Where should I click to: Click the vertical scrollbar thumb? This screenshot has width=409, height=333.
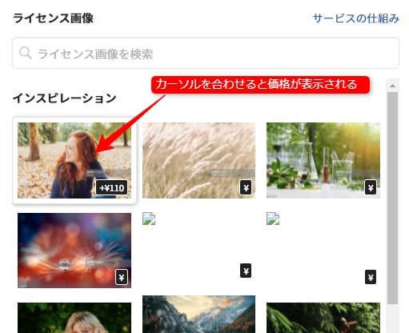392,198
